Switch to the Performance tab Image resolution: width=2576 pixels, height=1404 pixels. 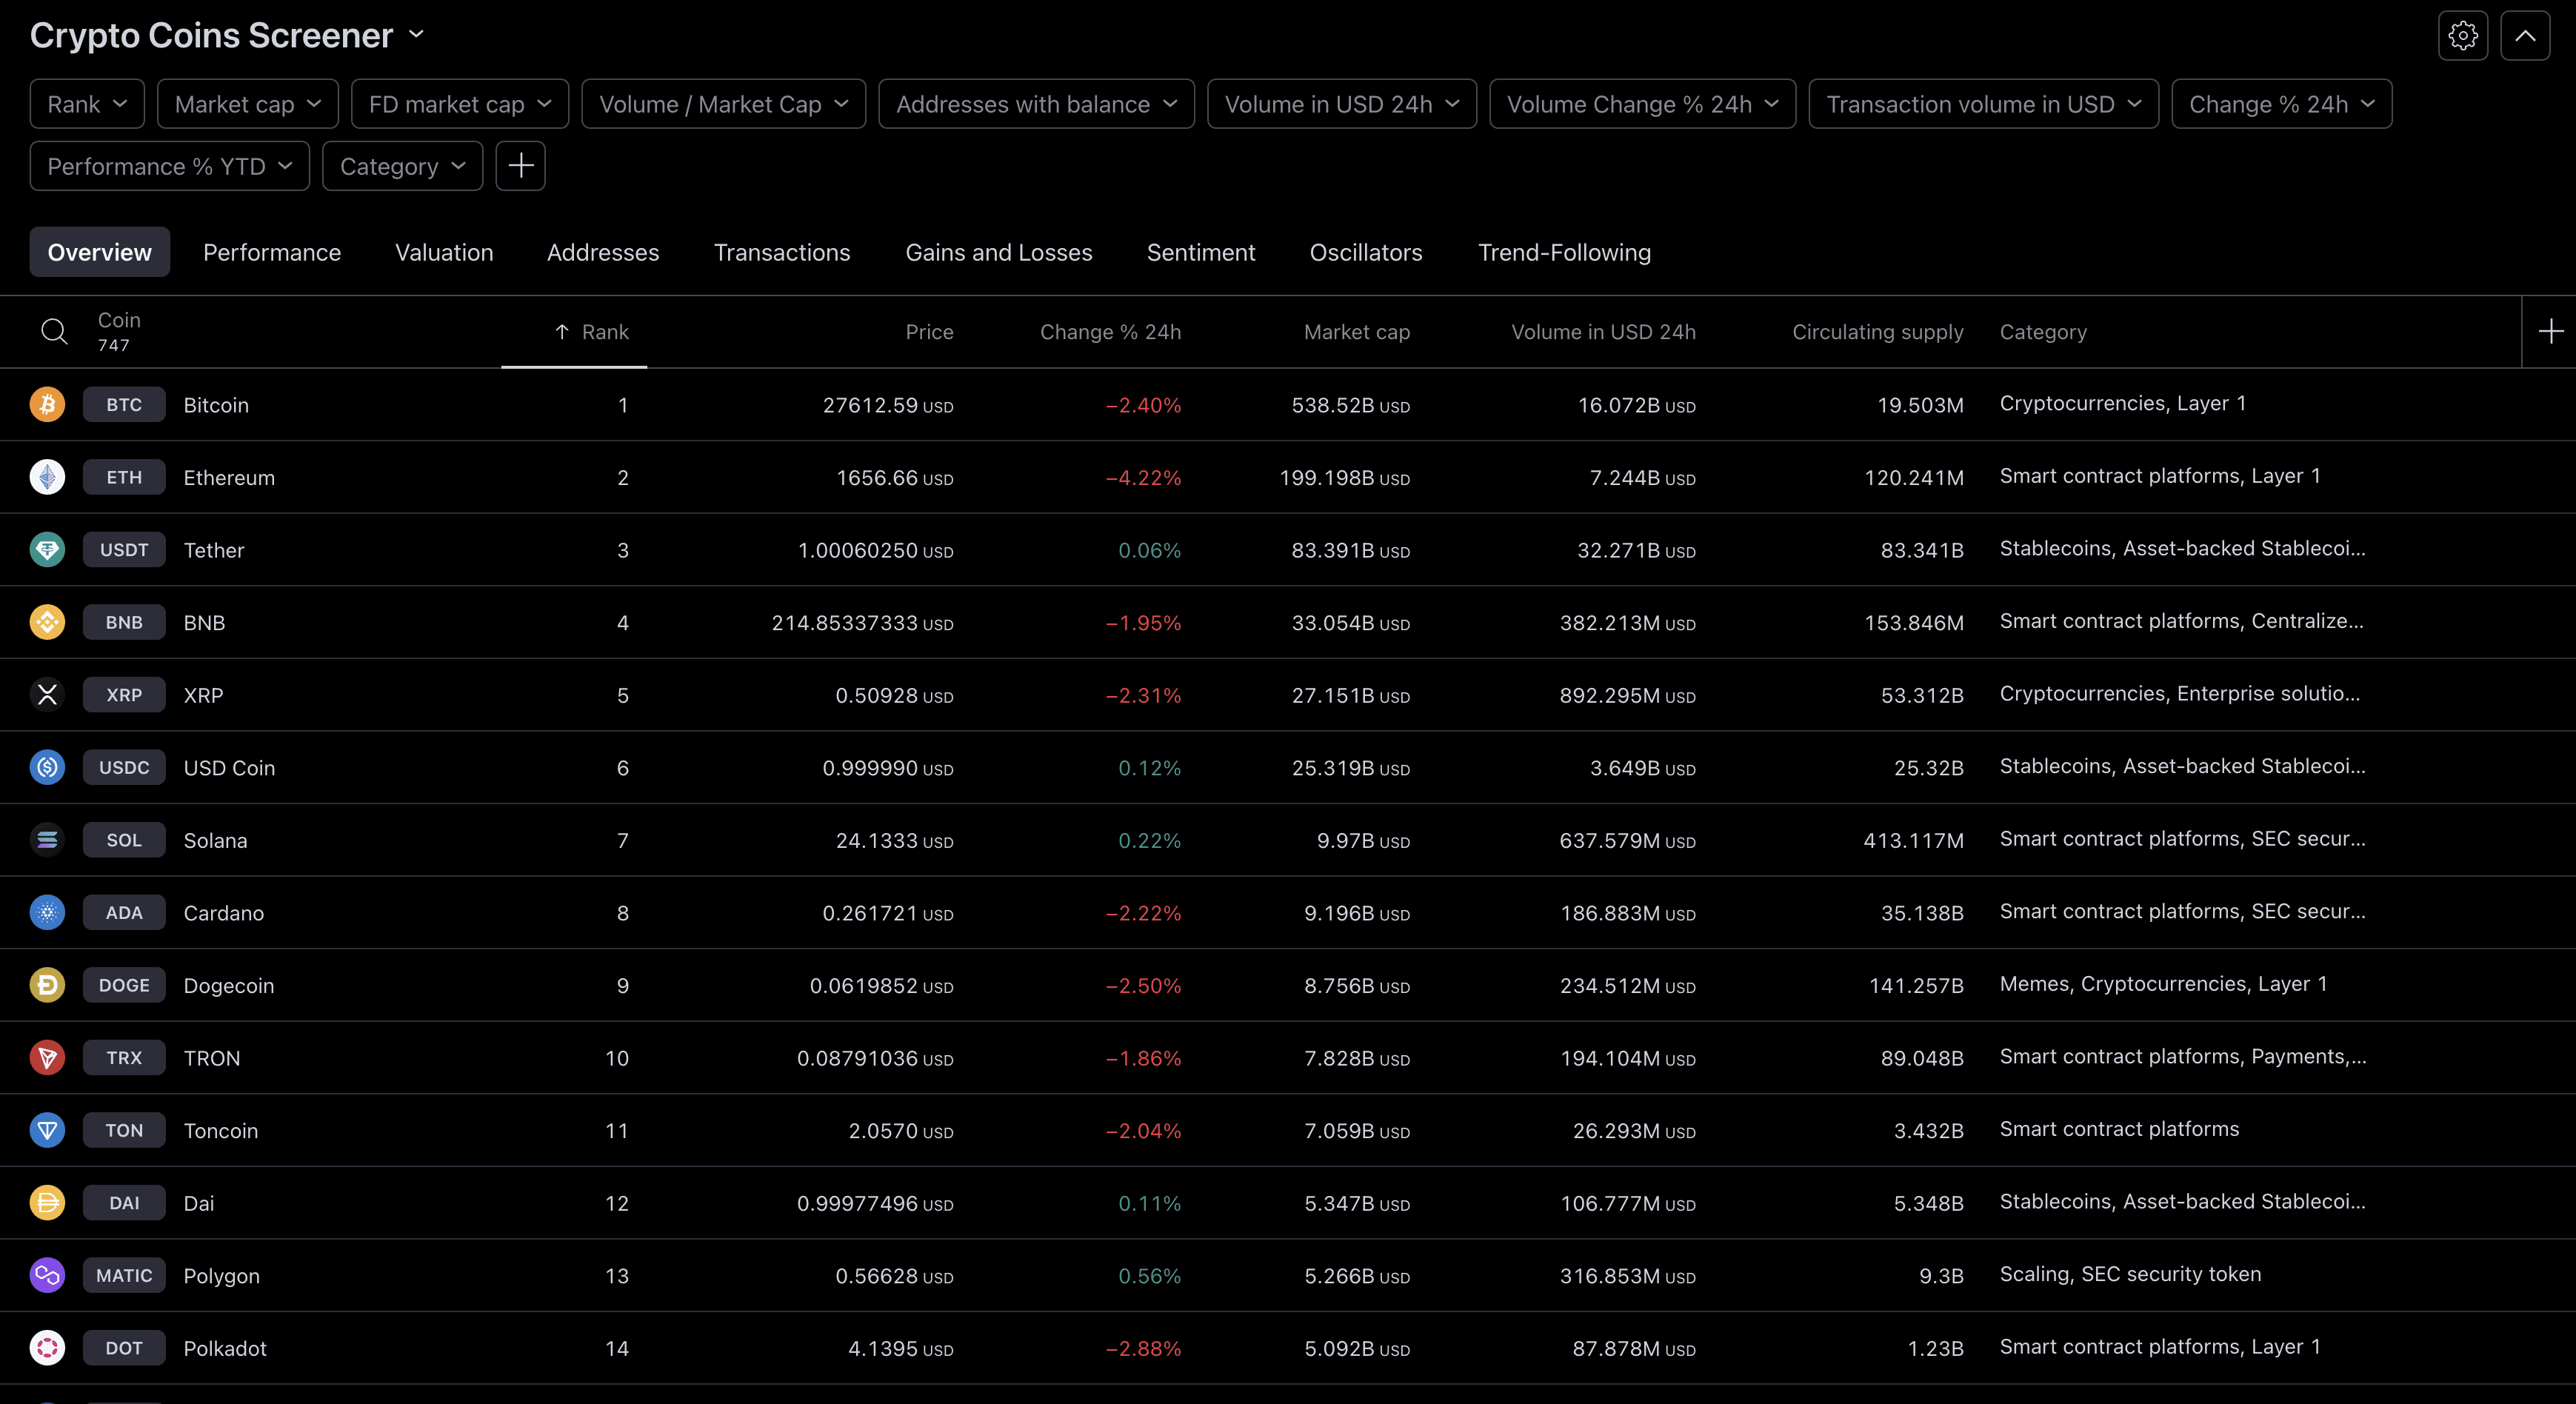tap(272, 252)
